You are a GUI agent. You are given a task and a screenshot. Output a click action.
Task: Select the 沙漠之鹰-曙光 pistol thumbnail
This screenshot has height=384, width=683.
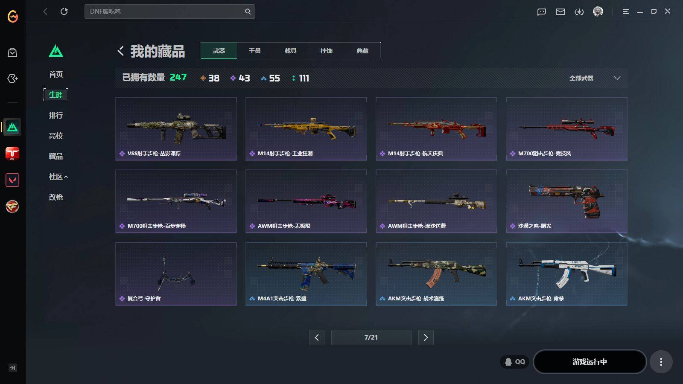[566, 201]
